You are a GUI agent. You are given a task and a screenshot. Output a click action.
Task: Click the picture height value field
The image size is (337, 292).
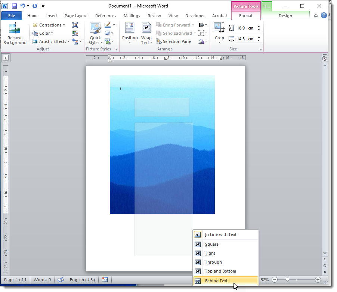click(x=246, y=28)
